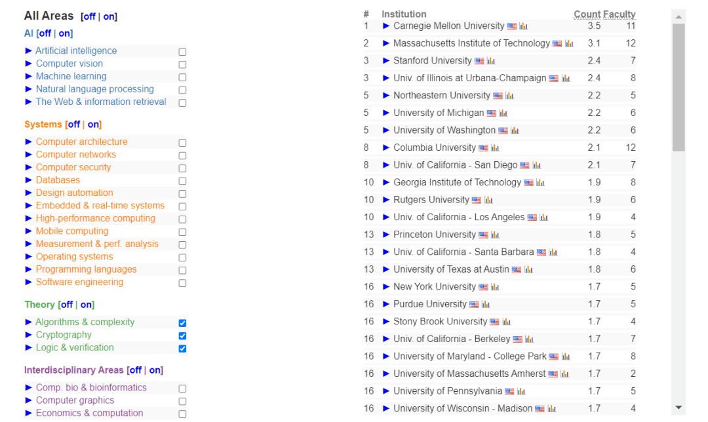Uncheck the Cryptography checkbox
Image resolution: width=708 pixels, height=422 pixels.
coord(182,336)
